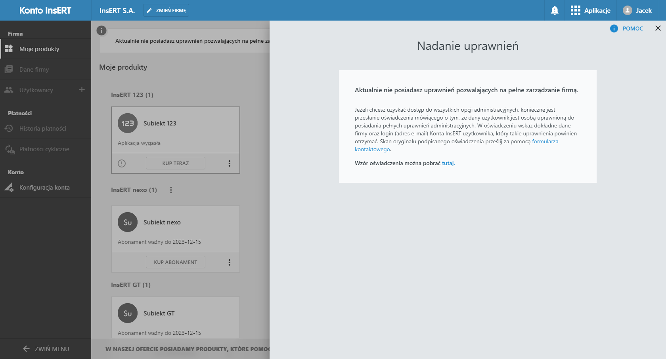Open Konfiguracja konta settings
The height and width of the screenshot is (359, 666).
46,188
